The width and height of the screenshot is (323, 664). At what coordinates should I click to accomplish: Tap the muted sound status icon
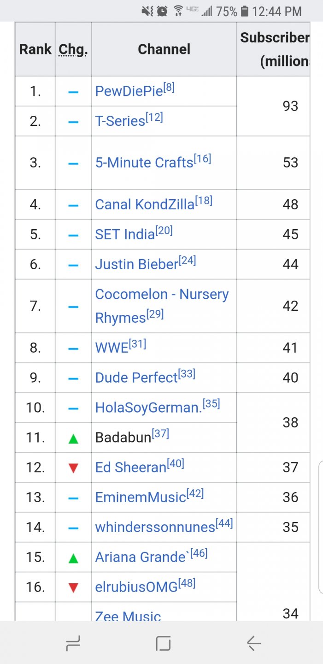[x=147, y=11]
